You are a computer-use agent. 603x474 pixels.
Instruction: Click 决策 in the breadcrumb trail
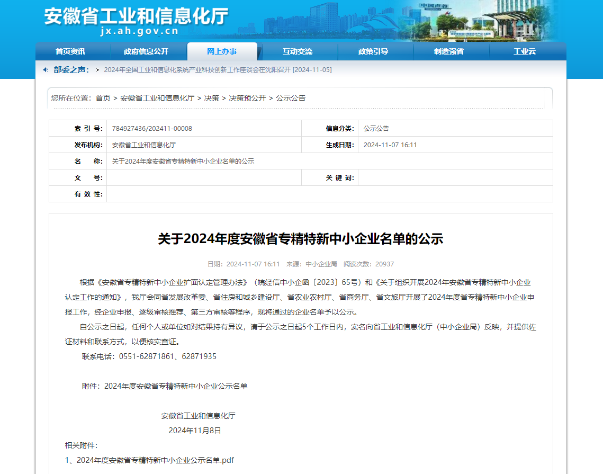(212, 98)
